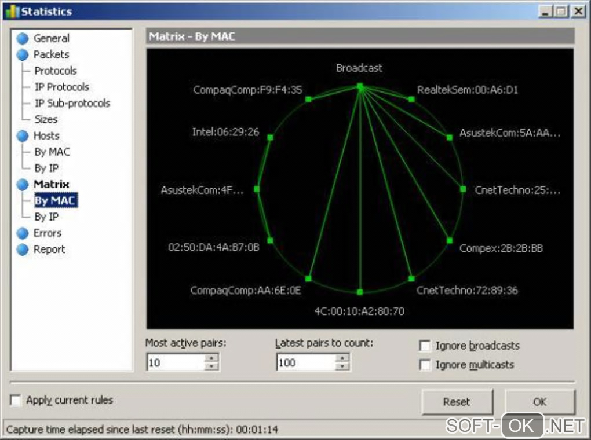Enable the Ignore multicasts checkbox
The height and width of the screenshot is (440, 591).
425,365
